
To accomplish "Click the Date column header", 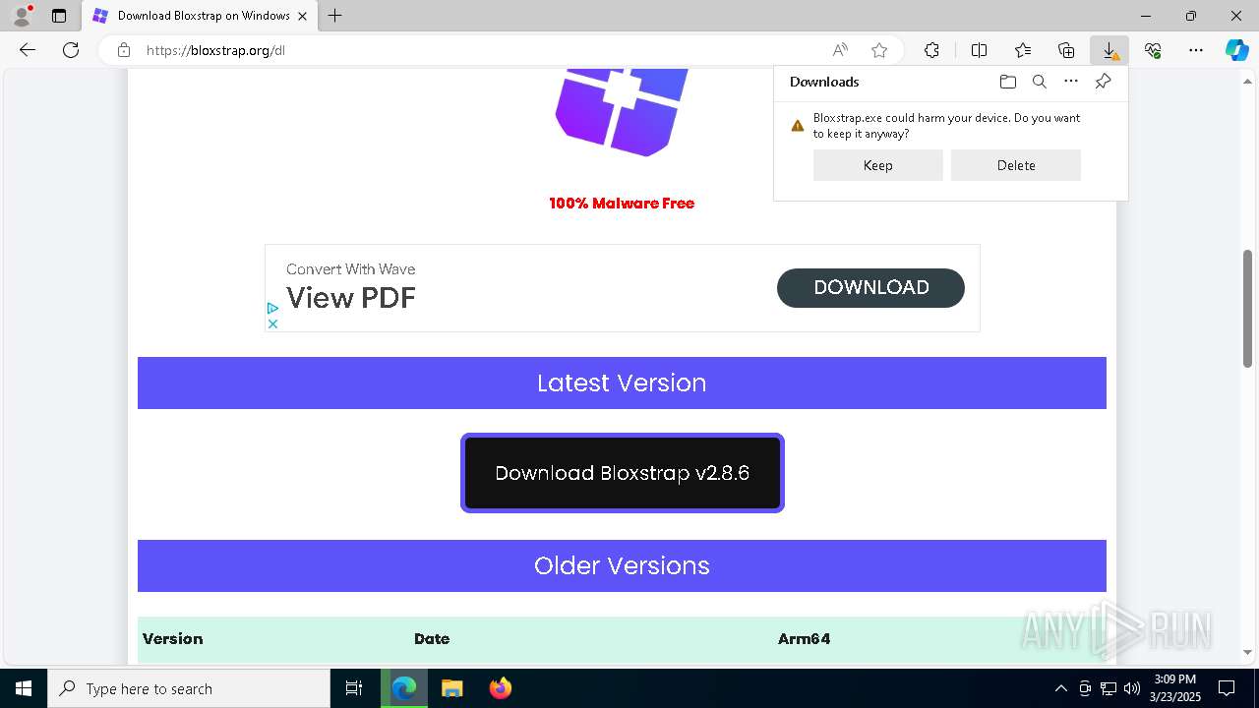I will pos(432,639).
